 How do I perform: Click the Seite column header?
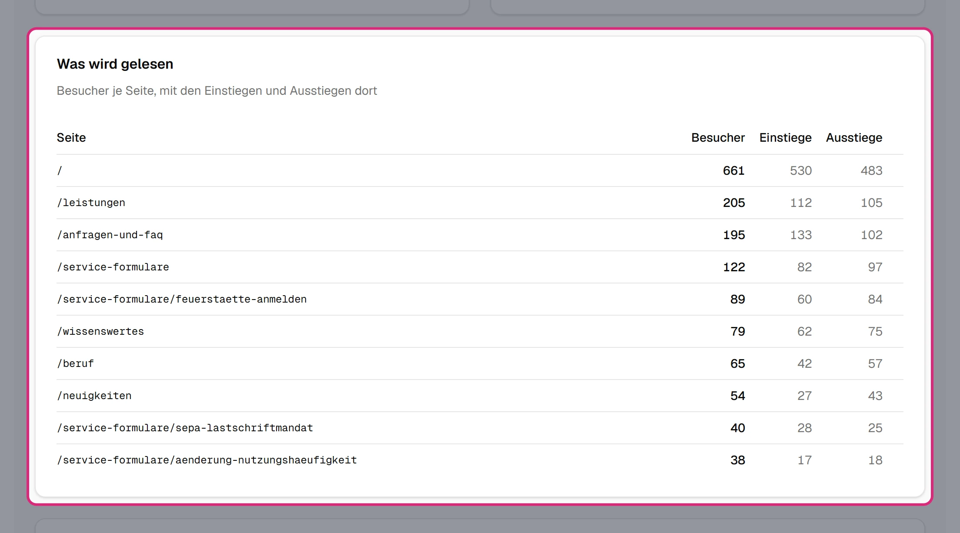point(71,138)
